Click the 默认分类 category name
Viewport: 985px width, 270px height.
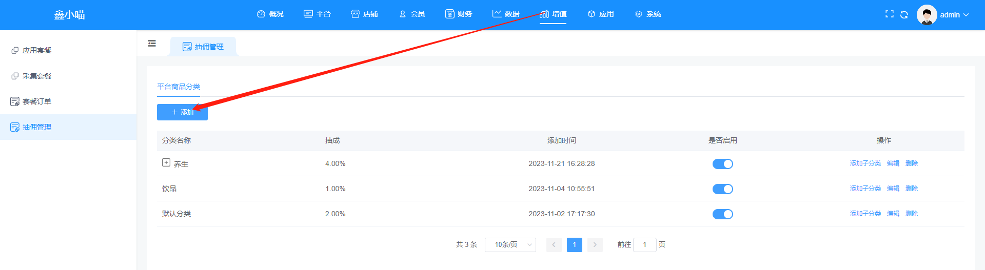tap(176, 214)
